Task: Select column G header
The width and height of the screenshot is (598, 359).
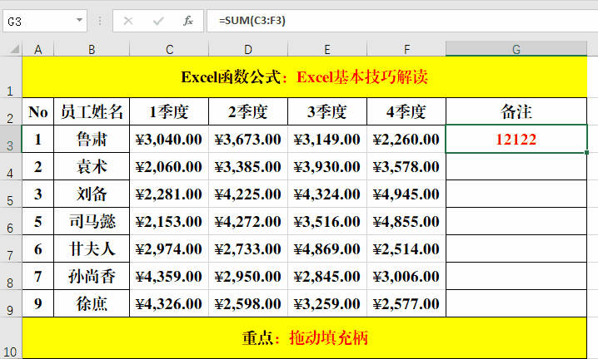Action: pyautogui.click(x=516, y=49)
